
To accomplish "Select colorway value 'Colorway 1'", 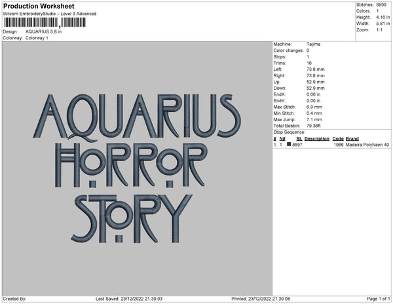I will pos(37,38).
